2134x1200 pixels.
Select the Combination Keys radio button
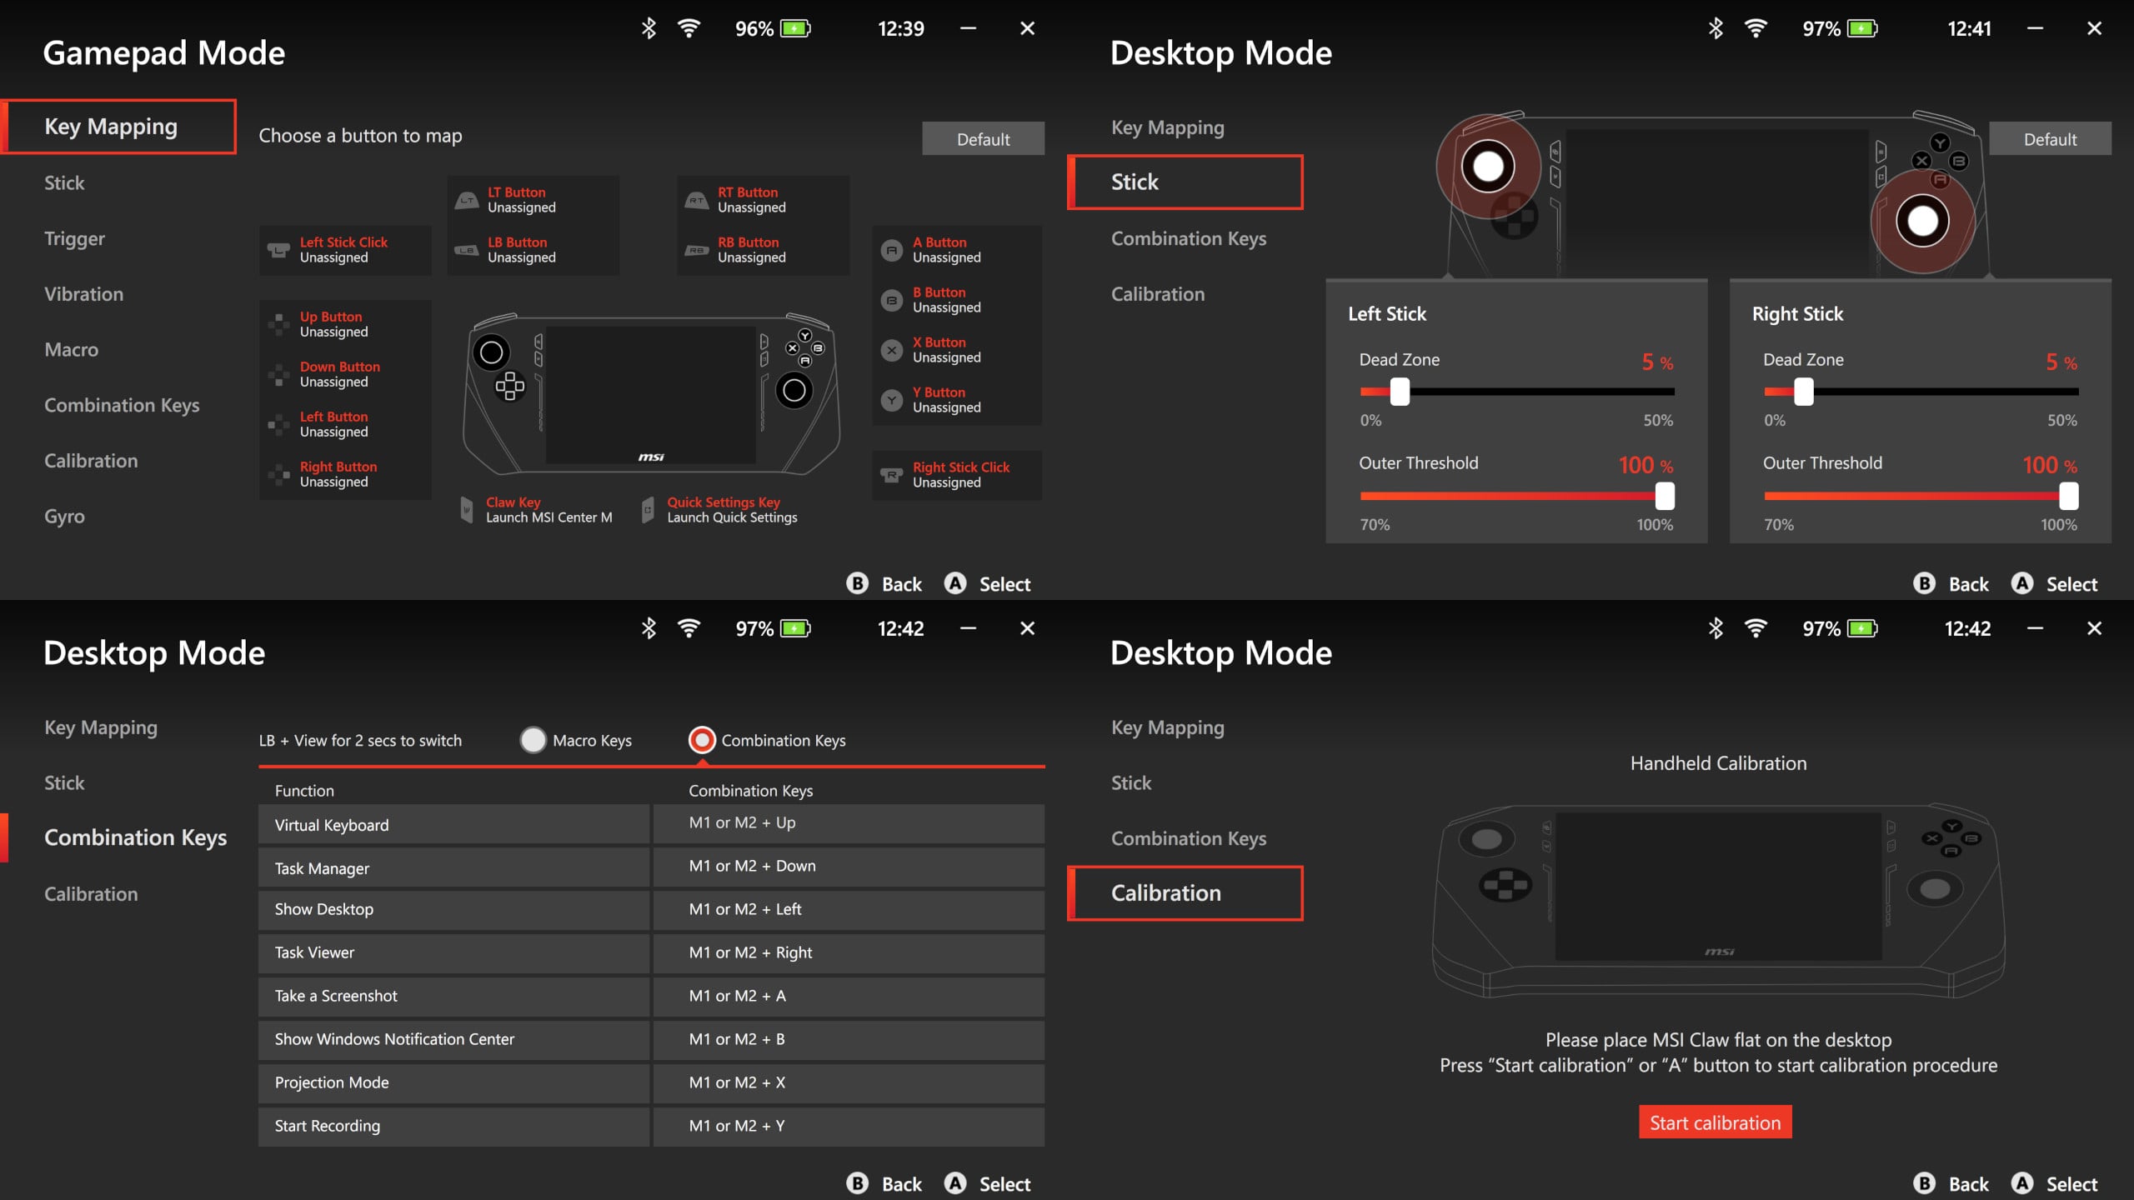pyautogui.click(x=702, y=740)
